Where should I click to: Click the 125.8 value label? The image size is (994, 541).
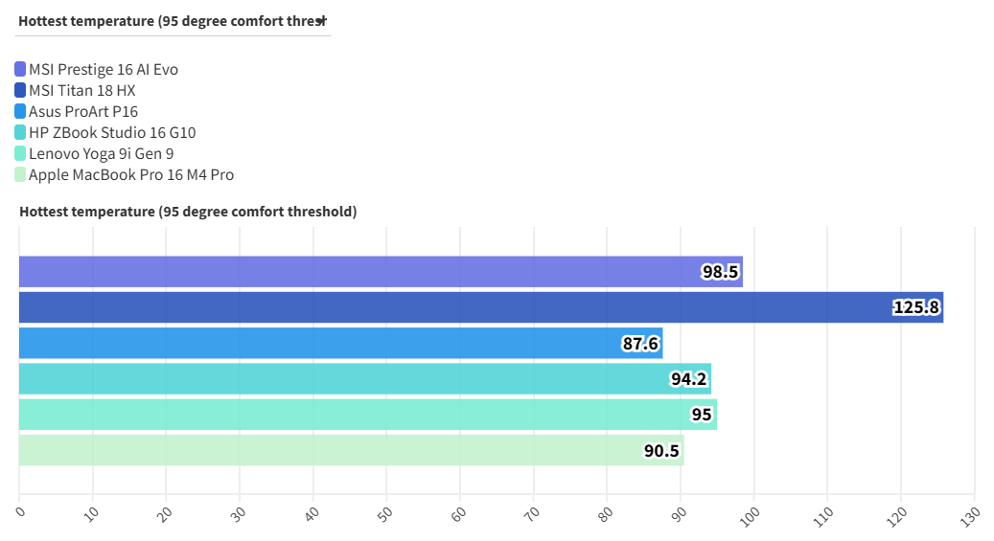(x=916, y=307)
